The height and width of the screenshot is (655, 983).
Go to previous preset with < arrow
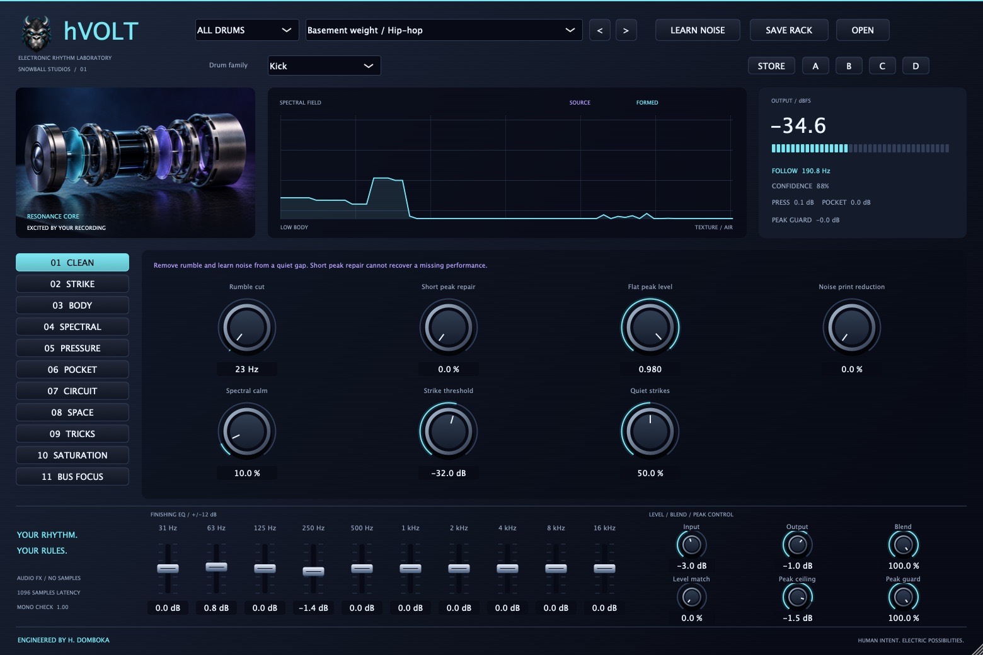(x=599, y=30)
